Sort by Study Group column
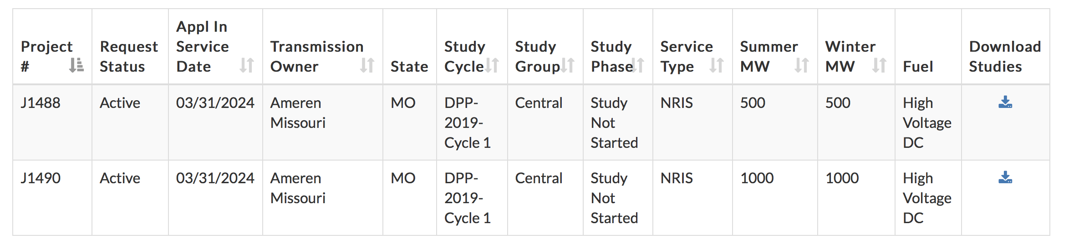This screenshot has height=244, width=1079. (x=568, y=66)
